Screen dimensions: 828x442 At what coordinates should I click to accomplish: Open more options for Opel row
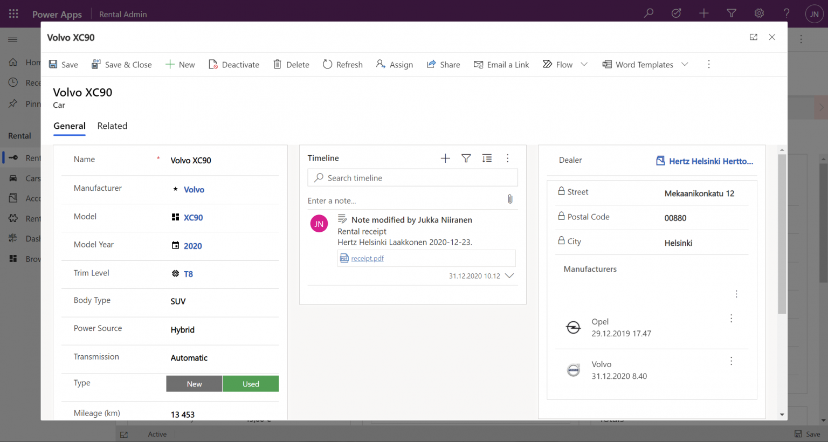tap(731, 319)
